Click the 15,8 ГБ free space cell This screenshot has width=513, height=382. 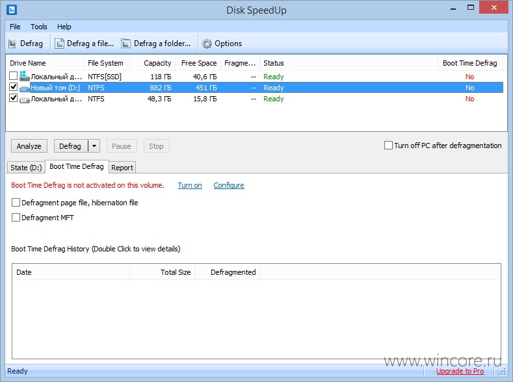205,99
